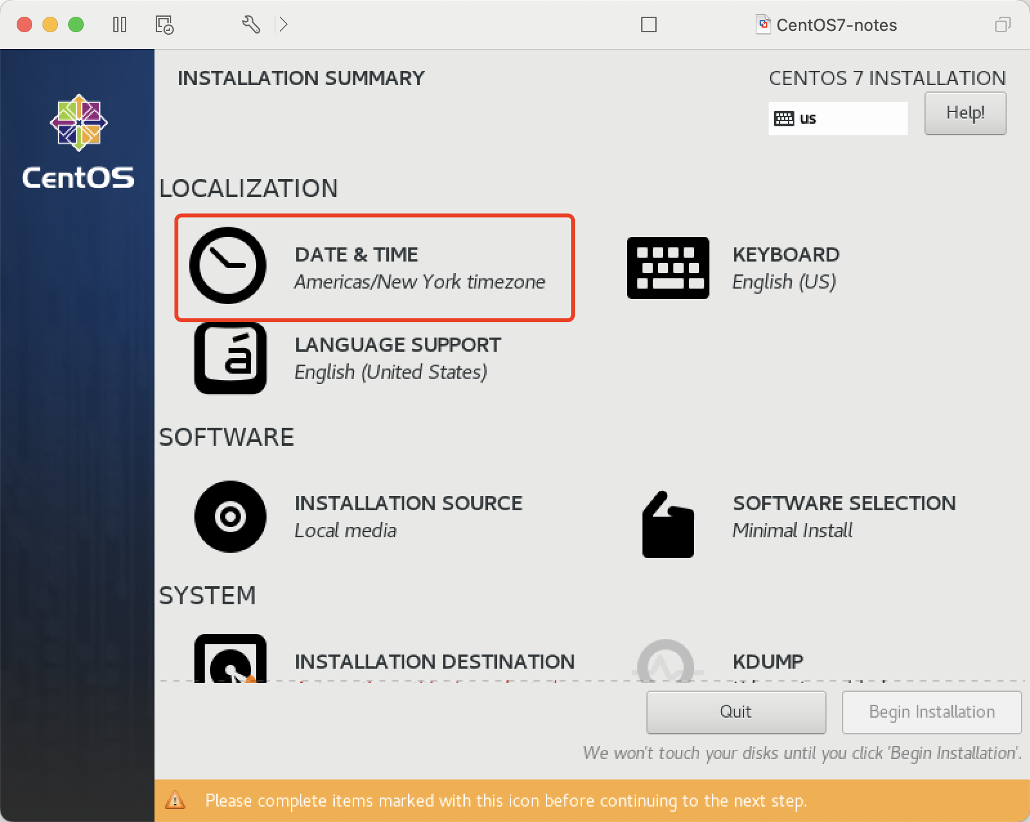Click the us keyboard layout indicator field

pyautogui.click(x=838, y=119)
